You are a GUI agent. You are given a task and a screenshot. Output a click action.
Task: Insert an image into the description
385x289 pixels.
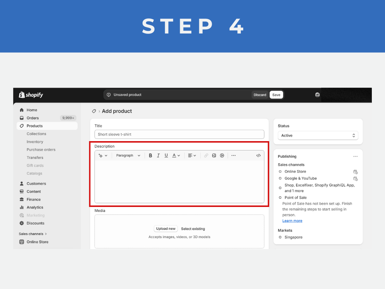[x=214, y=155]
